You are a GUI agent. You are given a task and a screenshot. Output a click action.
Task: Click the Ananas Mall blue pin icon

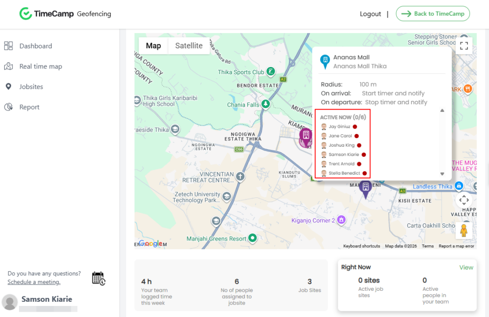325,62
